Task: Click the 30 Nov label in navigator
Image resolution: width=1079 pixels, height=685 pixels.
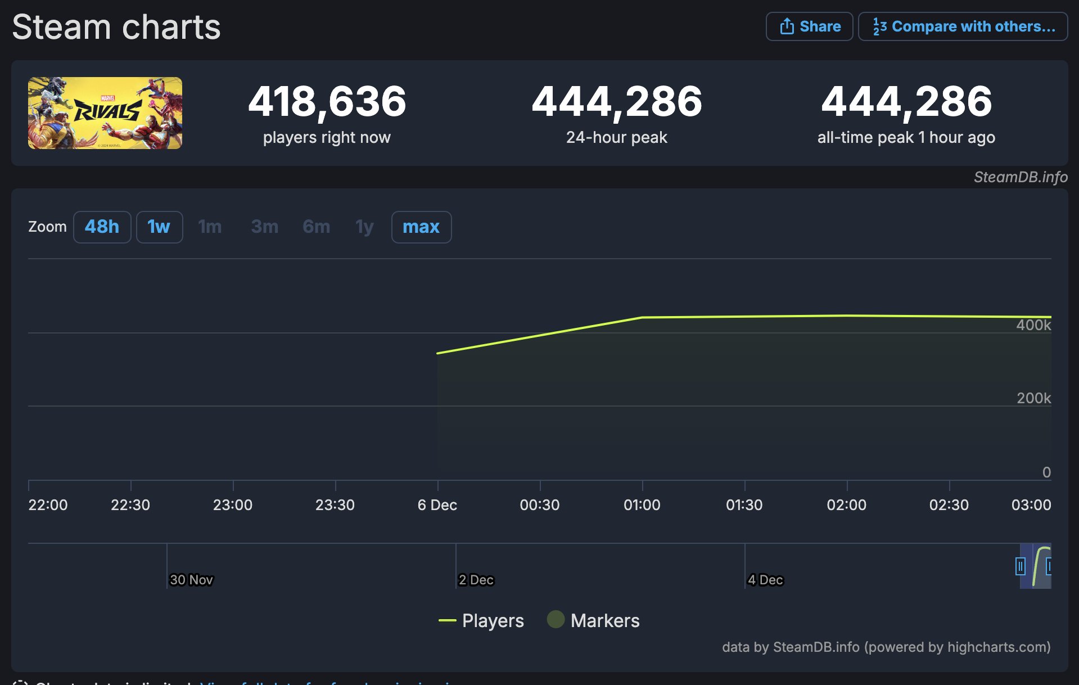Action: click(191, 580)
